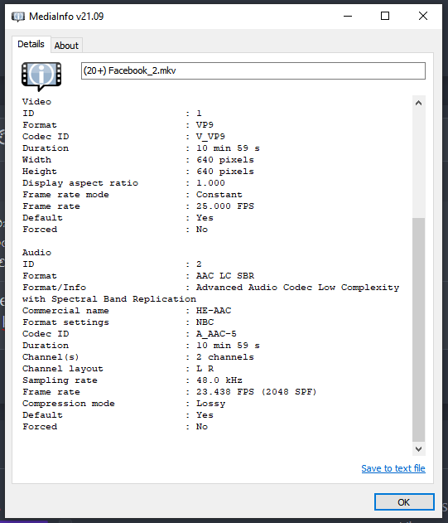Image resolution: width=448 pixels, height=523 pixels.
Task: Click the 'Advanced Audio Codec Low Complexity' text
Action: 297,288
